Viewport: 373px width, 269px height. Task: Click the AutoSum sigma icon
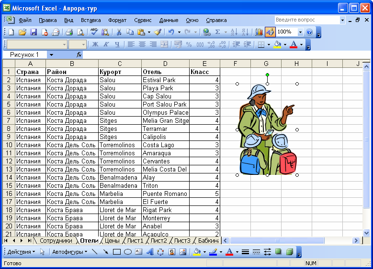coord(217,32)
